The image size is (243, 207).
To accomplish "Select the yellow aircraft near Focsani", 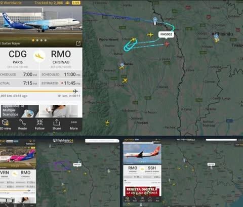I will coord(107,122).
